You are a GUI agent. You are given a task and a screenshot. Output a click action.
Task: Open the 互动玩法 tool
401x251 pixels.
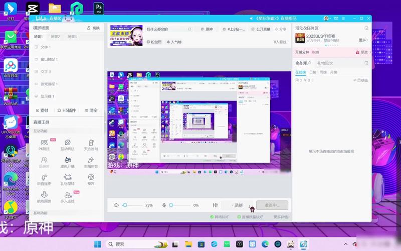click(67, 145)
